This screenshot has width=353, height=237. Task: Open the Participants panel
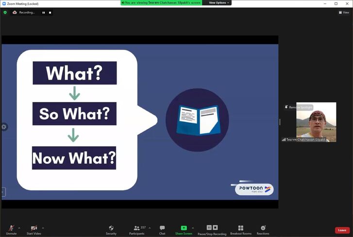click(x=137, y=228)
